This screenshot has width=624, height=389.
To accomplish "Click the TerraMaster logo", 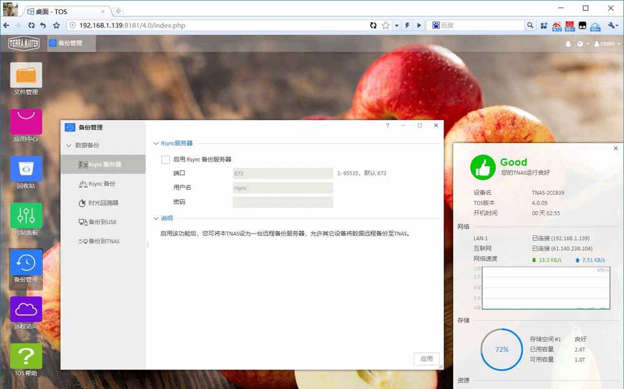I will tap(23, 44).
